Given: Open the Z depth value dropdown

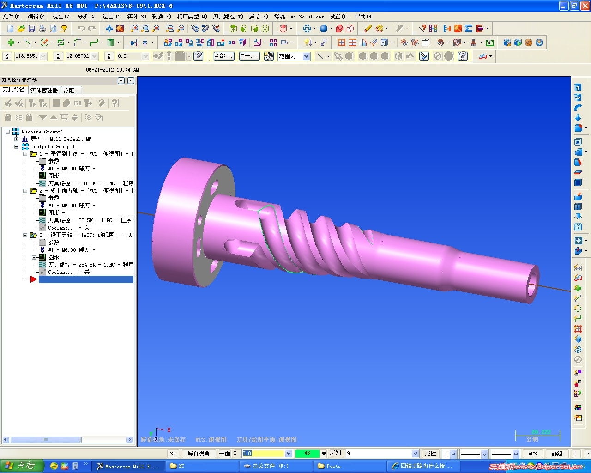Looking at the screenshot, I should (x=289, y=454).
